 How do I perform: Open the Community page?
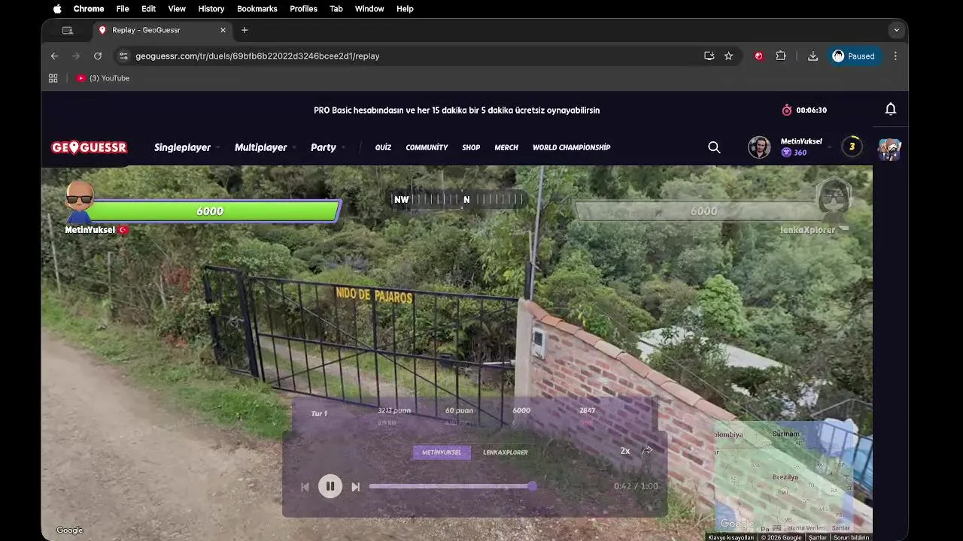(427, 147)
